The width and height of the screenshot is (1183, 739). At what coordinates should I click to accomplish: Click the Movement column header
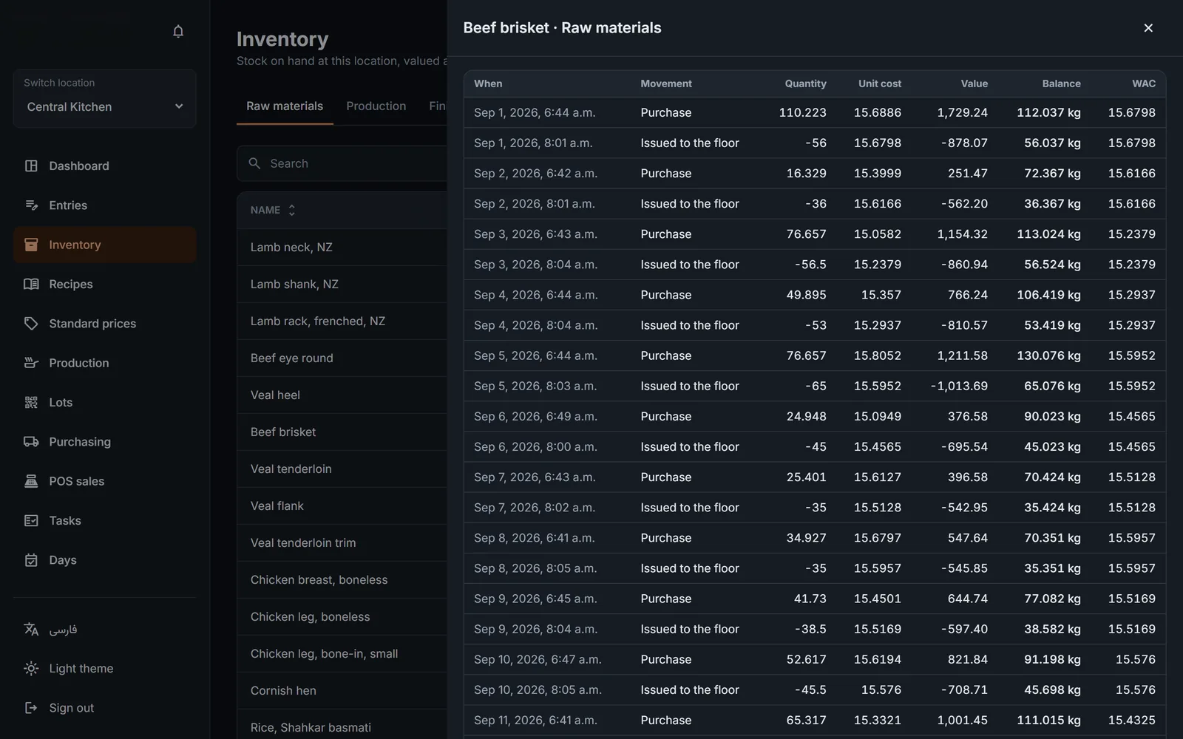click(666, 84)
